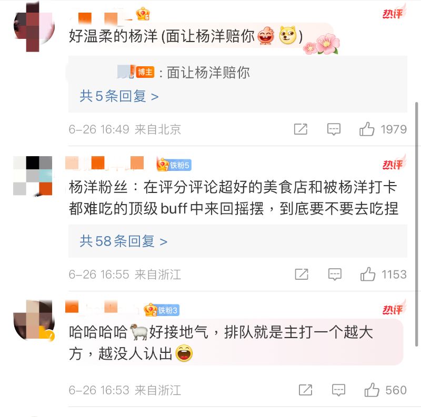Share the 6-26 16:55 Zhejiang comment
This screenshot has height=417, width=421.
click(302, 274)
